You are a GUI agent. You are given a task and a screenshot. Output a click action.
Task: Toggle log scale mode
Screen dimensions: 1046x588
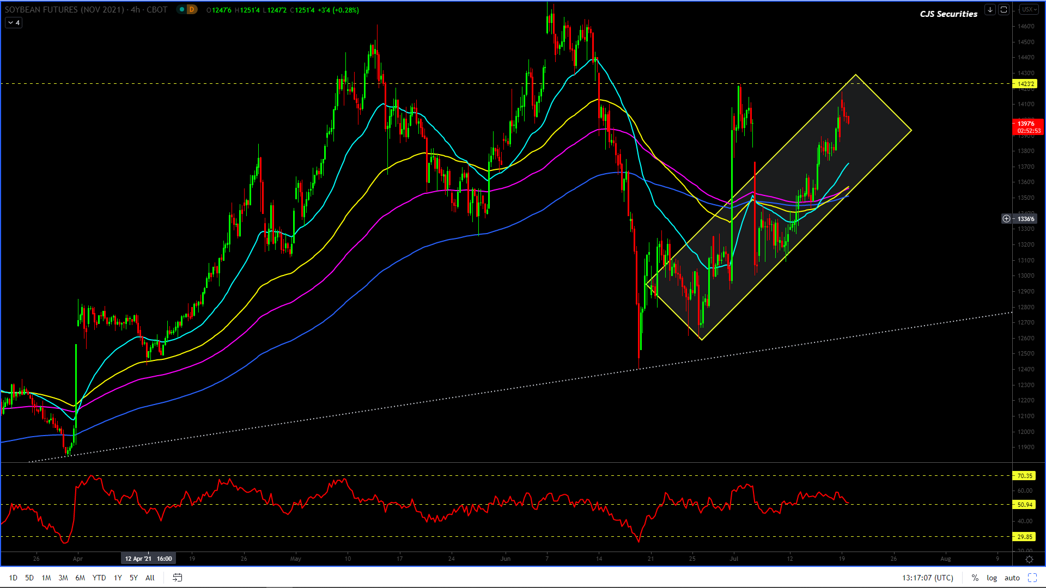tap(992, 578)
